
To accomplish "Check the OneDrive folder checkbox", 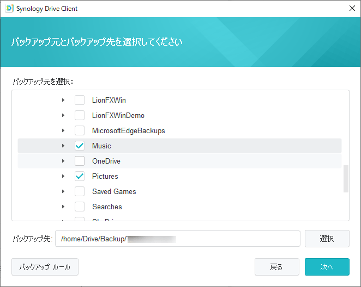I will point(80,161).
